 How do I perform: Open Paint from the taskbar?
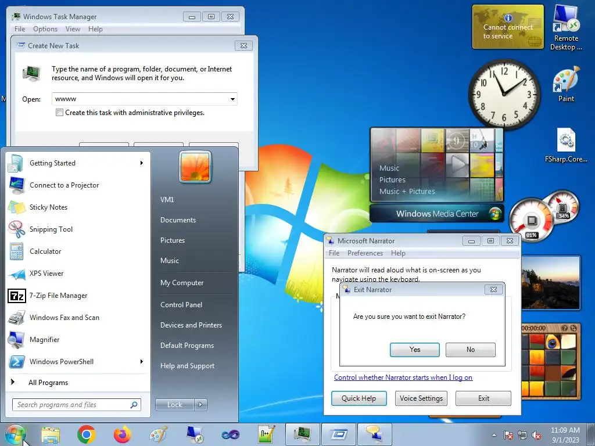pos(158,434)
